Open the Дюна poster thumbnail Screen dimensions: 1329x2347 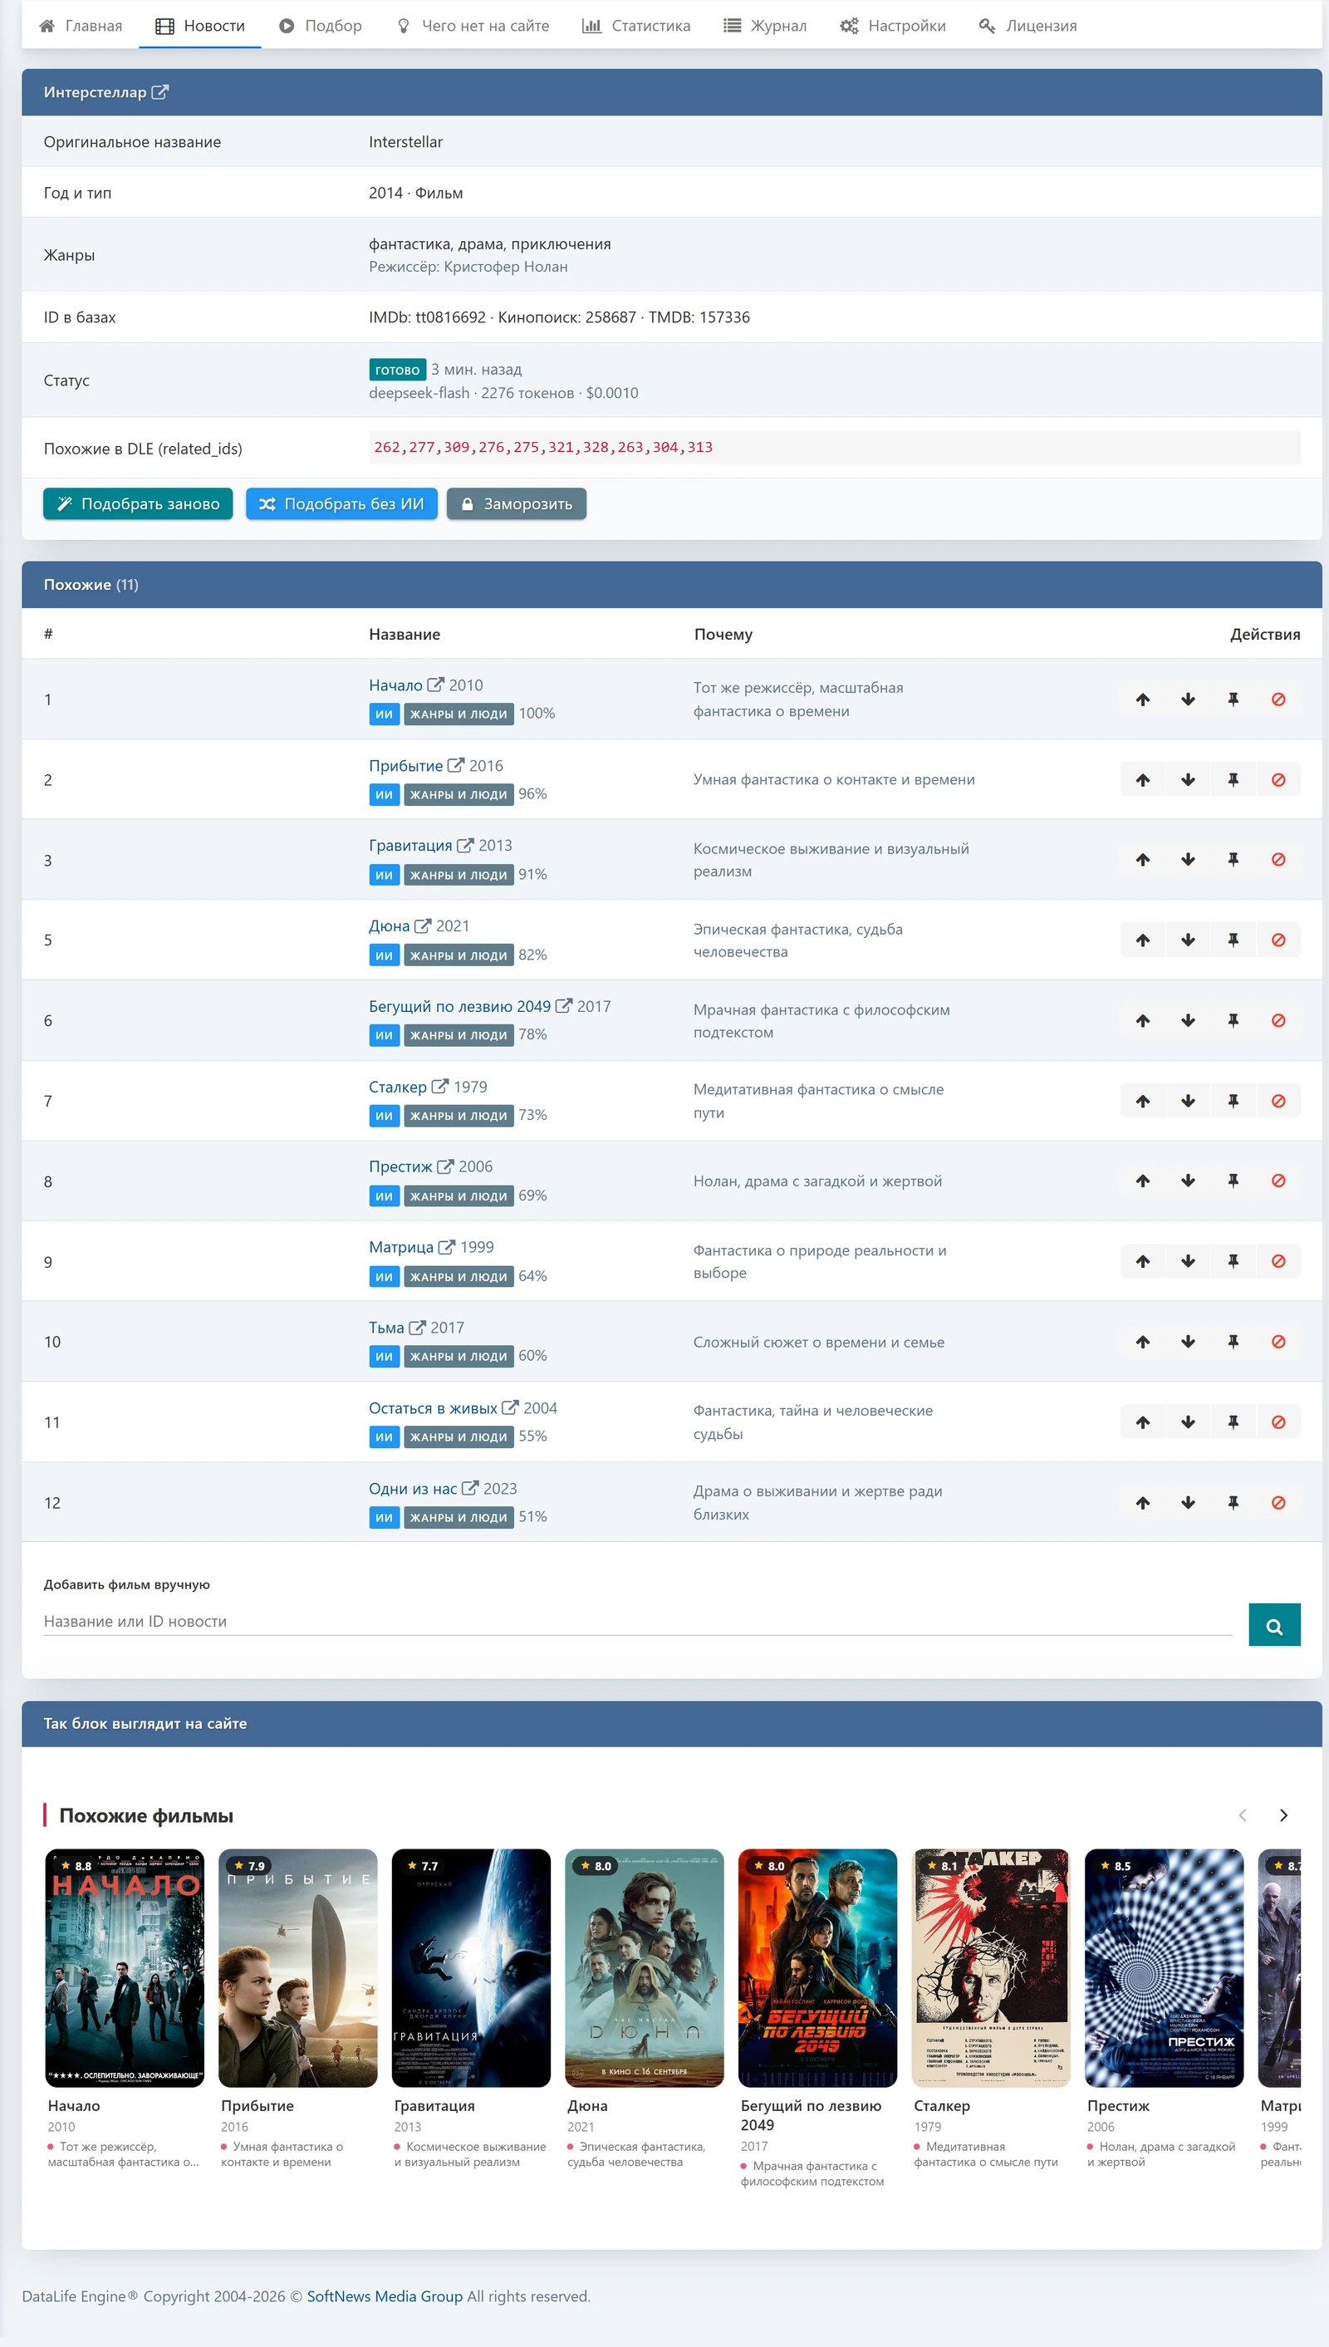click(645, 1968)
